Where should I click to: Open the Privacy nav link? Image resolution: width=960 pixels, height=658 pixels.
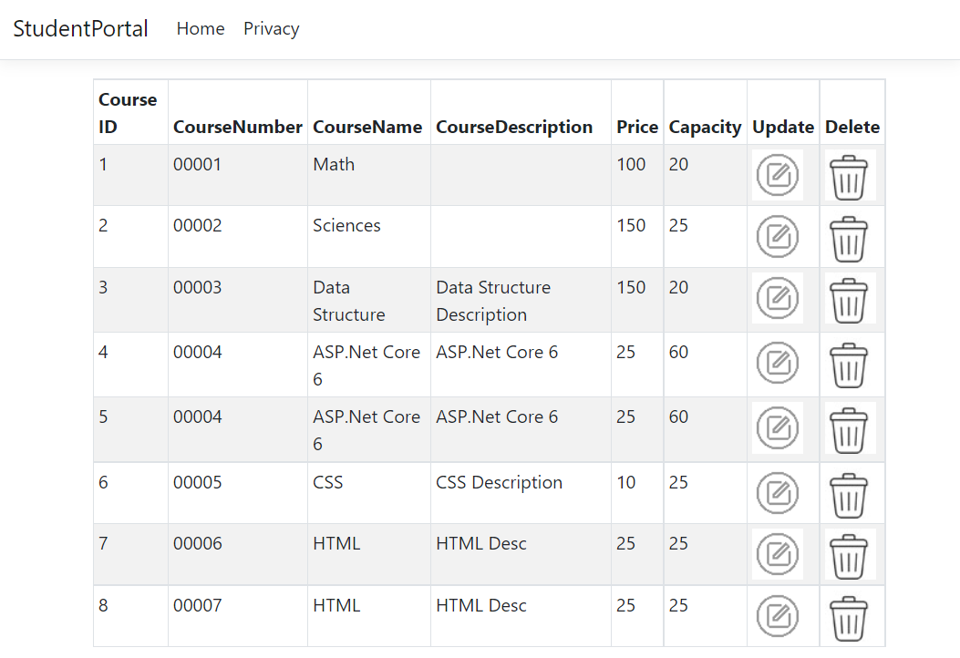[271, 29]
